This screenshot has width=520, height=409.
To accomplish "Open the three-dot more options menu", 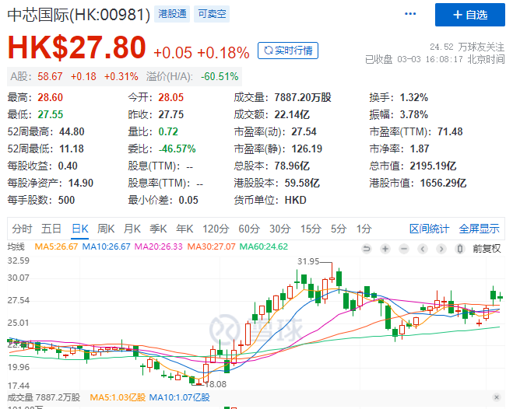I will 410,15.
